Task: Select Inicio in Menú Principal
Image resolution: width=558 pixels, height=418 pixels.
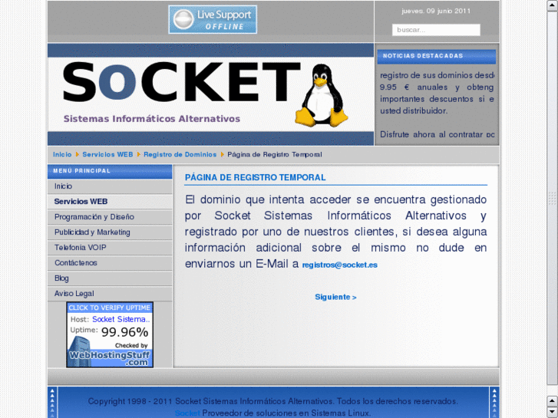Action: [x=110, y=186]
